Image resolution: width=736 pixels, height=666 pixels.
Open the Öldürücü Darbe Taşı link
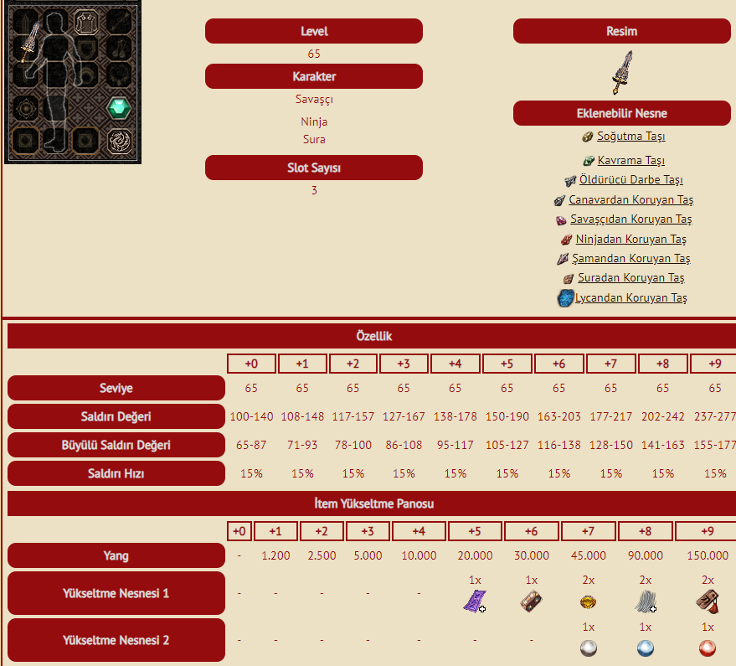point(630,180)
